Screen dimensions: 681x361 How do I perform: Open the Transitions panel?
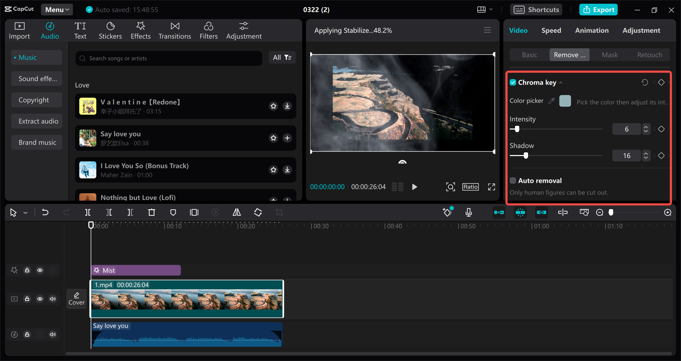pos(175,30)
